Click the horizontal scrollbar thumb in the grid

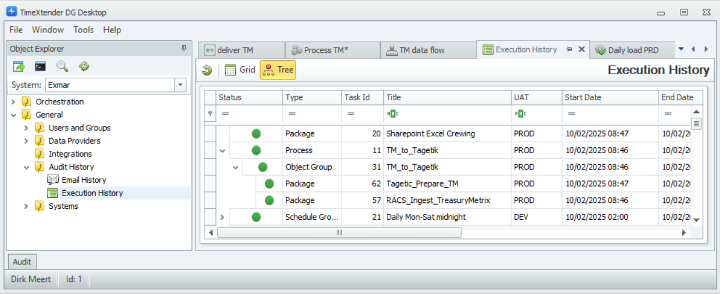click(x=339, y=233)
